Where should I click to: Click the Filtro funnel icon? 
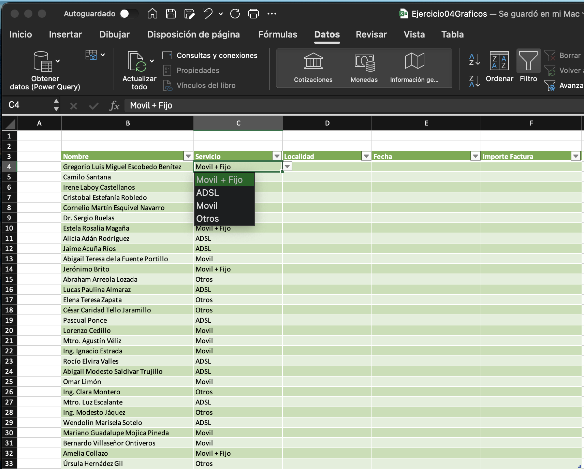click(528, 61)
